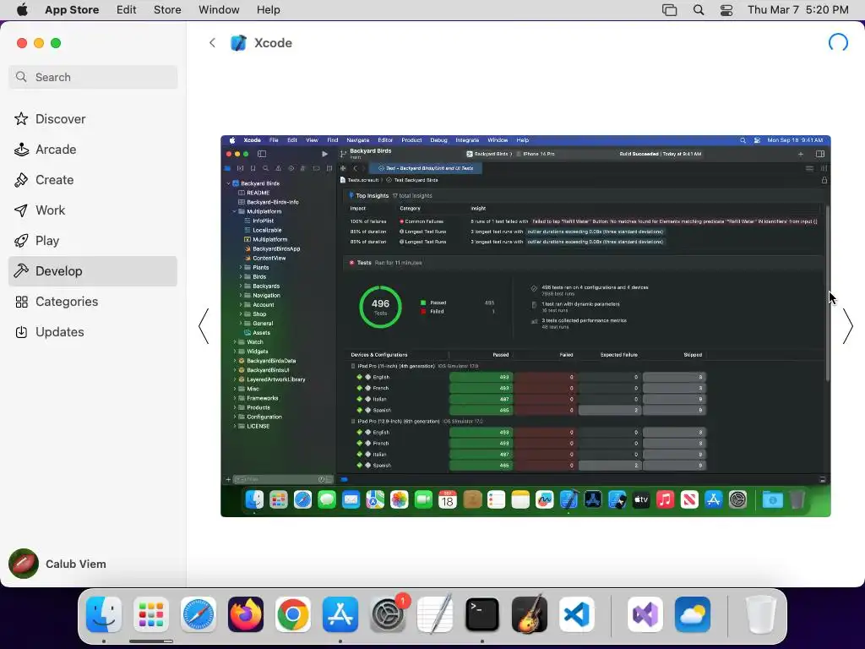Go back using the chevron beside Xcode
This screenshot has height=649, width=865.
click(x=212, y=43)
